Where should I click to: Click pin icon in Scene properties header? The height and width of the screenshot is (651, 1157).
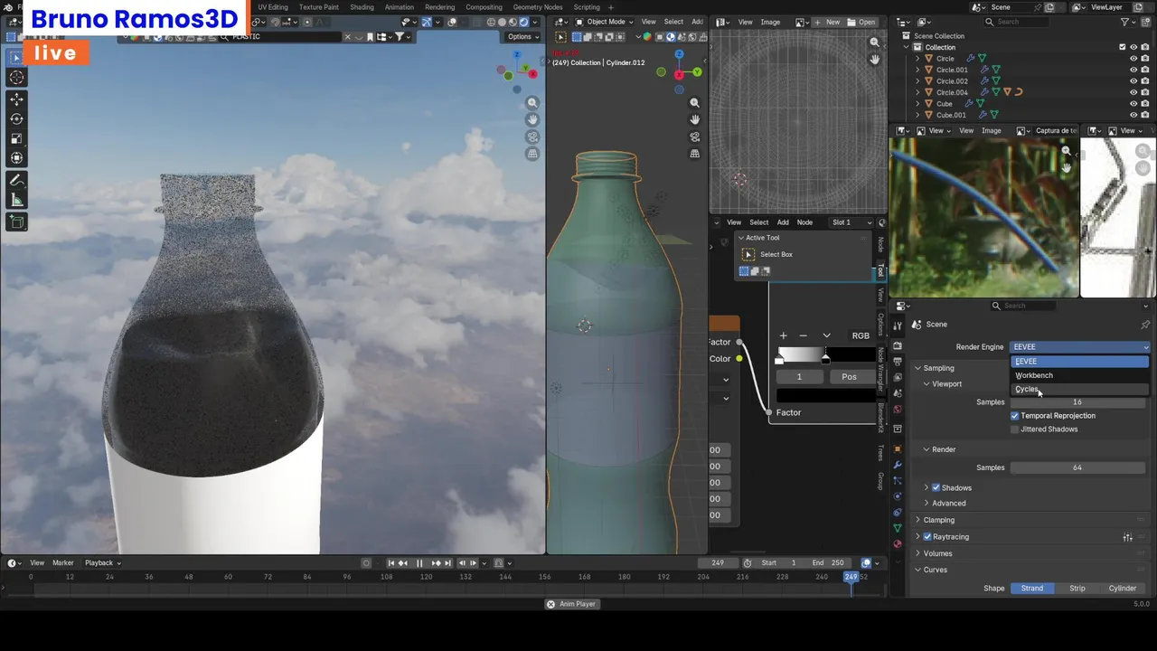[1145, 325]
